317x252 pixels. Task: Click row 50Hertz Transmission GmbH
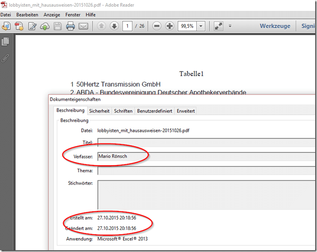118,84
